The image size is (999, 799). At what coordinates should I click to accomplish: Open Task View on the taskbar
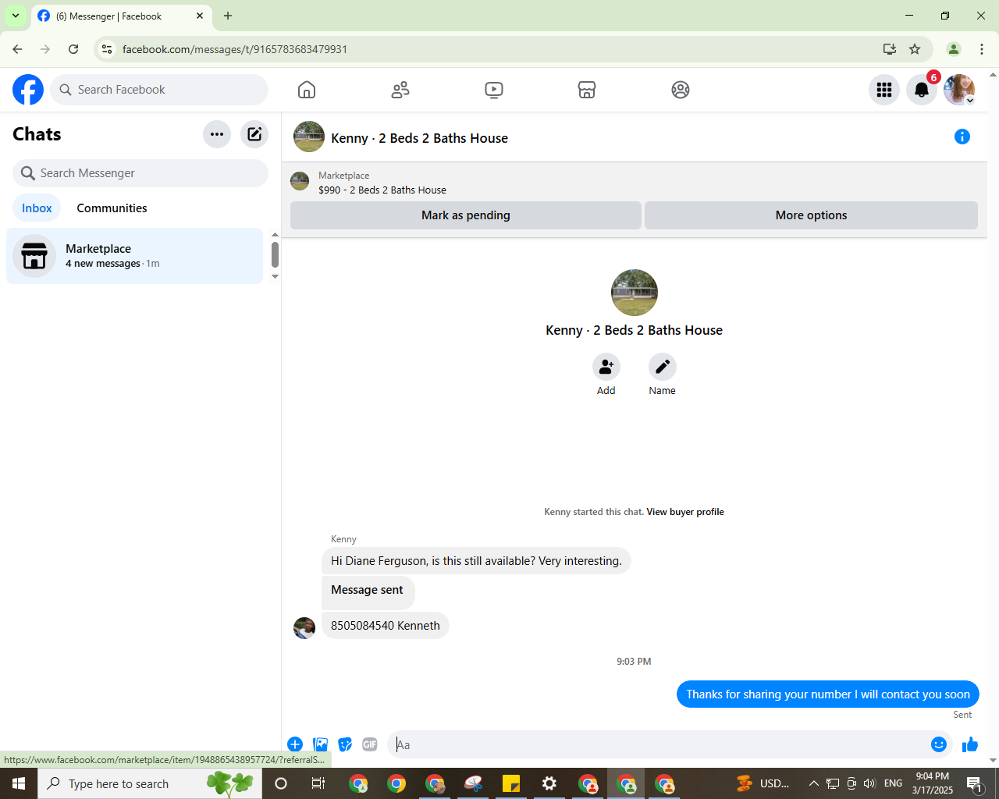click(x=318, y=783)
